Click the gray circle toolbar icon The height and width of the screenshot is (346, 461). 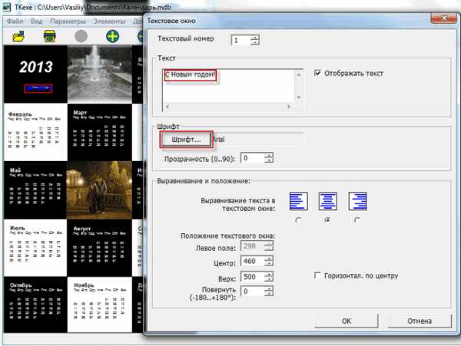(81, 36)
